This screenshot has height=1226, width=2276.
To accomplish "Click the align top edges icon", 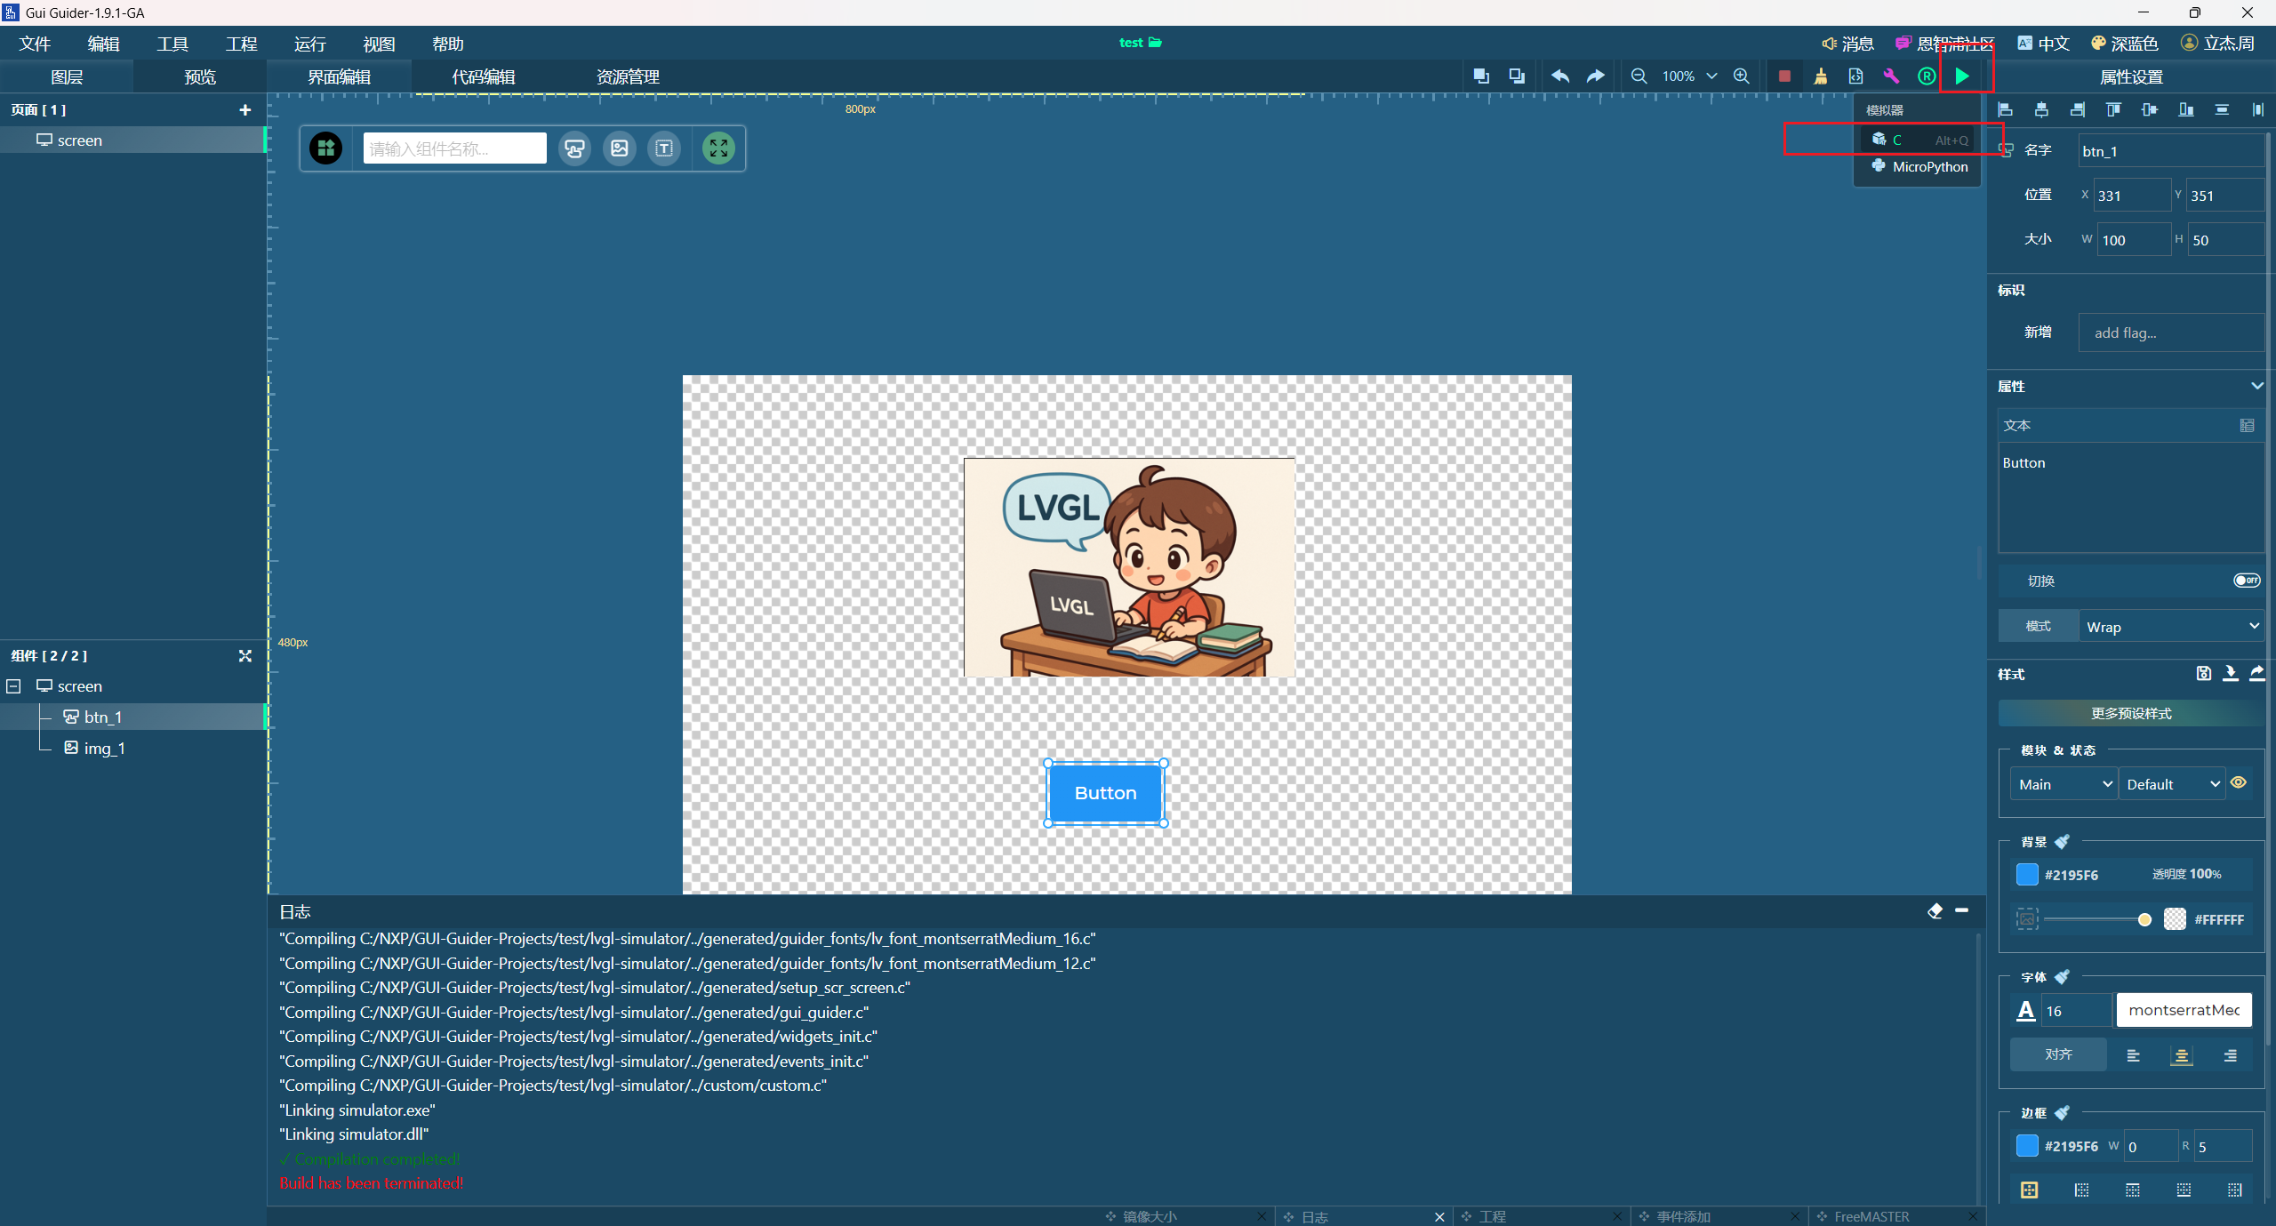I will (2113, 110).
